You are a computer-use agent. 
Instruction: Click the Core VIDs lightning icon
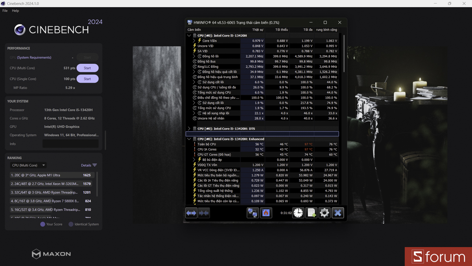point(199,41)
